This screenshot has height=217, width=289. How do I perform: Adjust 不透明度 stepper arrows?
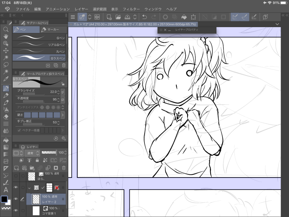point(59,99)
